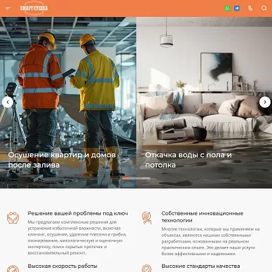Click the speedometer icon beside Высокая скорость работы
Viewport: 272px width, 272px height.
tap(13, 268)
